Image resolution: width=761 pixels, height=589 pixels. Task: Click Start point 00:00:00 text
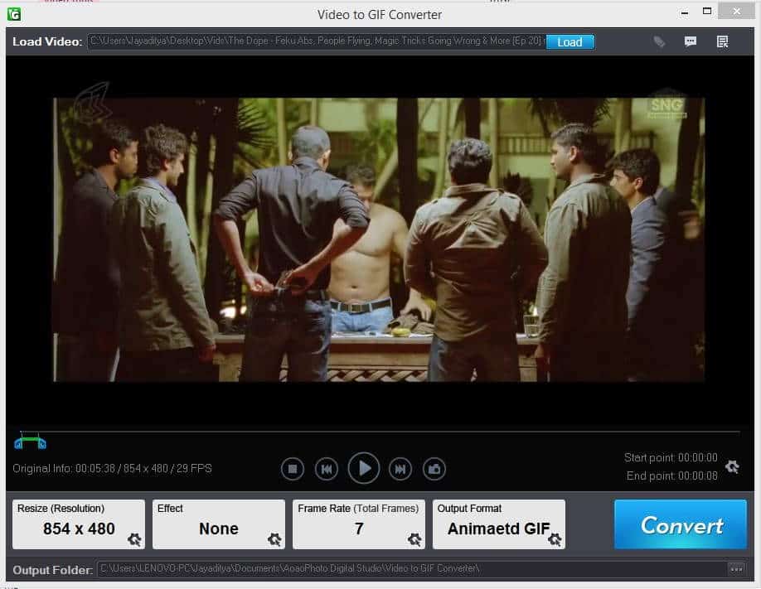click(671, 457)
